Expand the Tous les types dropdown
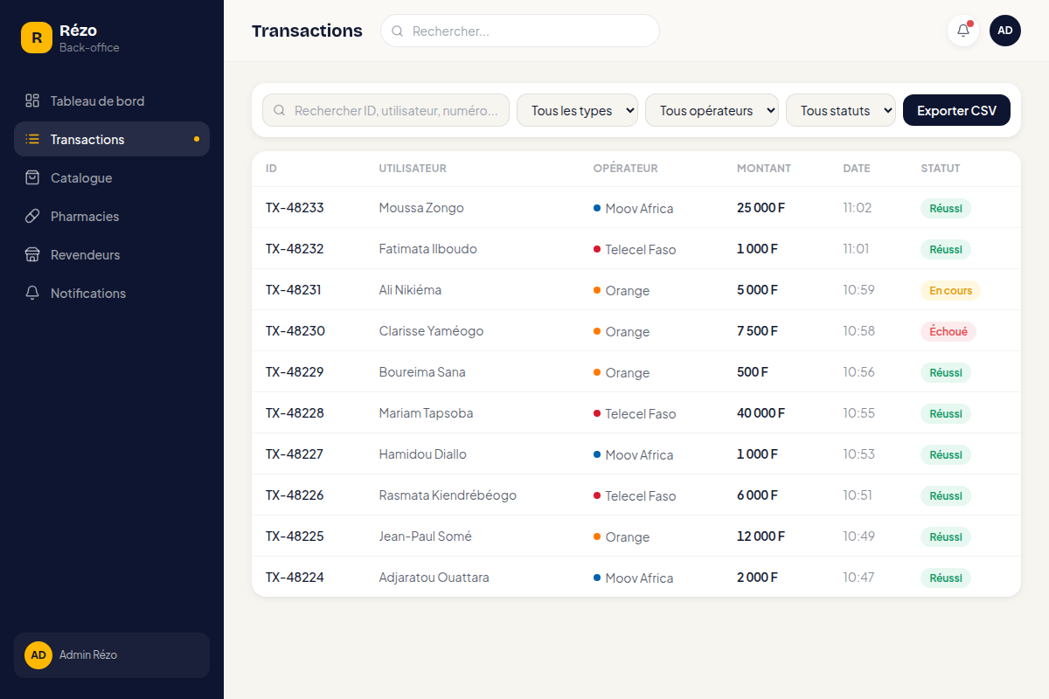The image size is (1049, 699). (x=577, y=110)
